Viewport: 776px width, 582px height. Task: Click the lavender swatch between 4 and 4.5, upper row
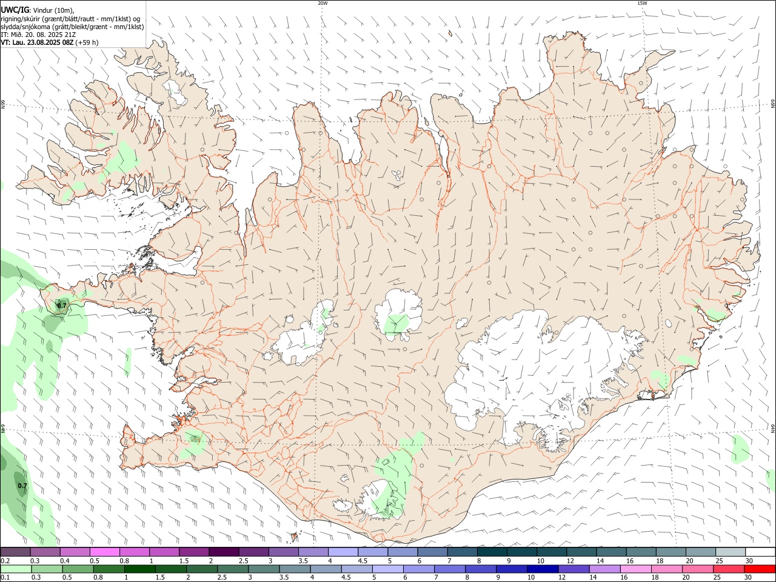coord(343,552)
